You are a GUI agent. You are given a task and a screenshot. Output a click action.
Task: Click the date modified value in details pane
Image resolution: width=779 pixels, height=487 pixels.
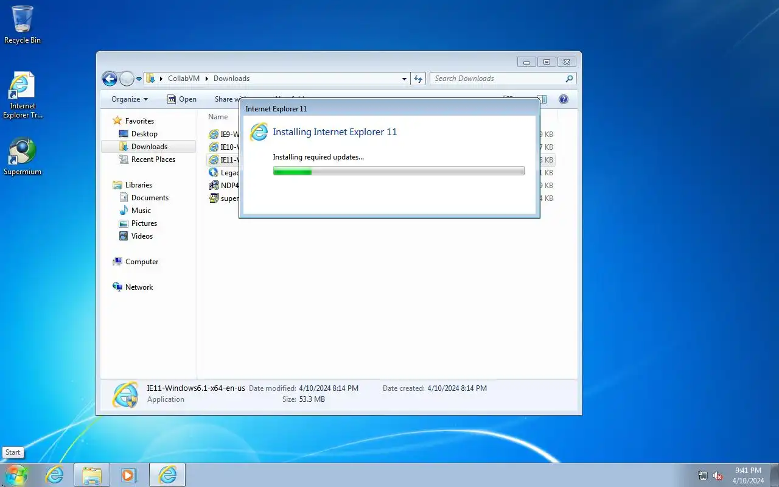pos(329,388)
